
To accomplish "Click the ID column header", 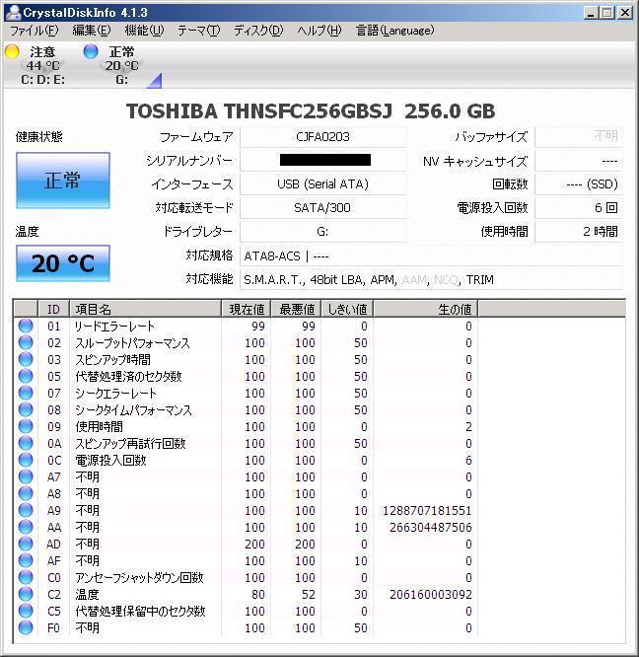I will click(53, 309).
